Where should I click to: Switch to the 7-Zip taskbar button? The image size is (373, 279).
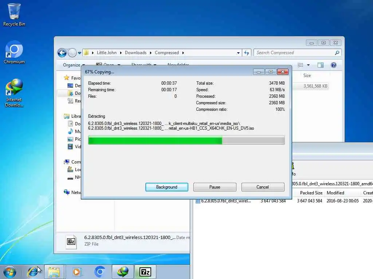click(x=145, y=272)
